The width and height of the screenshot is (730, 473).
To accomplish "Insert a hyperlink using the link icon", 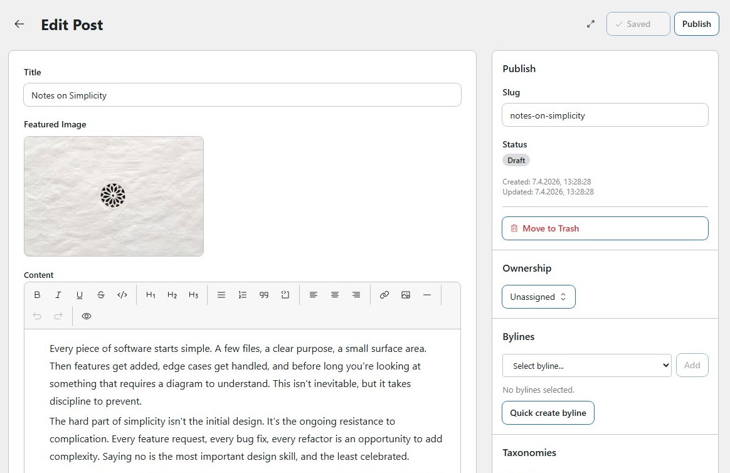I will point(384,295).
